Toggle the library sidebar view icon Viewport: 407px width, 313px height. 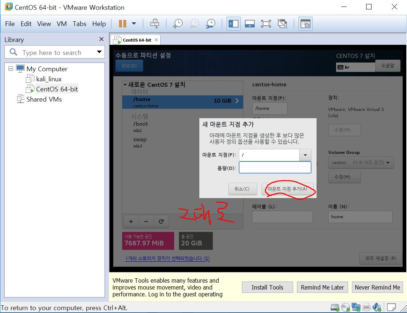point(233,23)
